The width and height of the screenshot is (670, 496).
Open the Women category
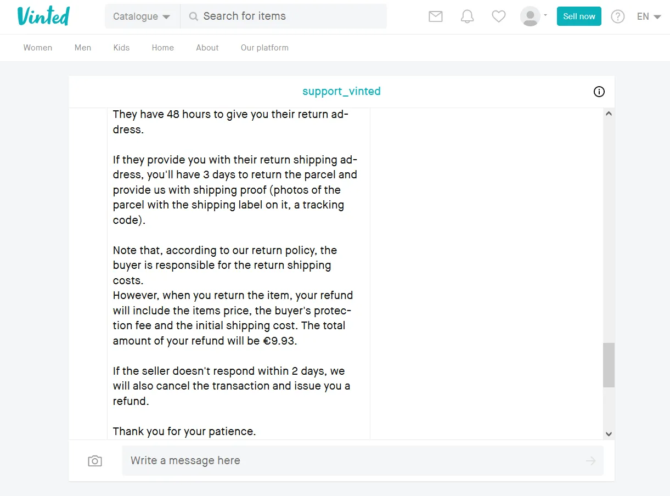[x=38, y=48]
